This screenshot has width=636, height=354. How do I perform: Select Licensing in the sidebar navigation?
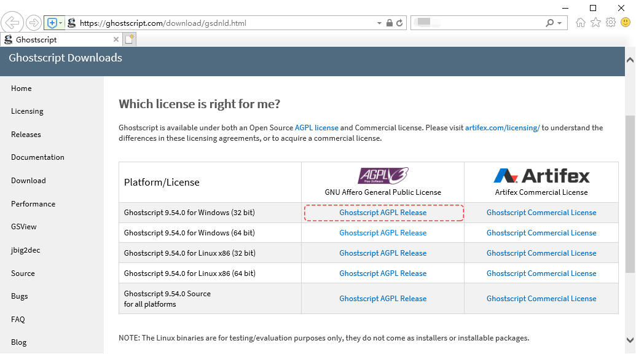point(27,111)
